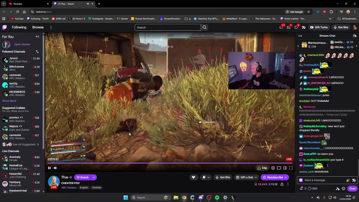The width and height of the screenshot is (359, 202).
Task: Create a clip with Clip button
Action: tap(262, 168)
